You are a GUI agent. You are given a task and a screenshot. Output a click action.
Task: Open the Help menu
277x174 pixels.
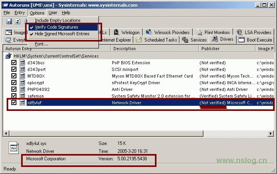tap(66, 13)
